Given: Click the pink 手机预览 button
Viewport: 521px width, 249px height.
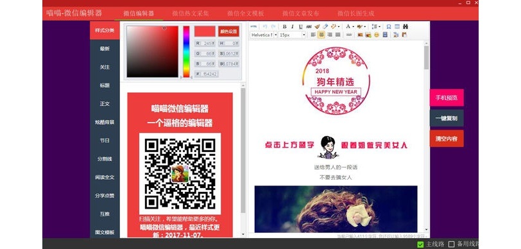Looking at the screenshot, I should (447, 98).
